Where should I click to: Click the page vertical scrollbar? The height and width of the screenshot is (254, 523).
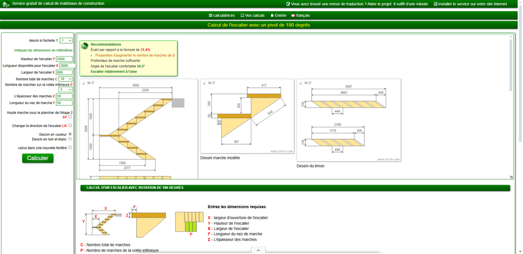click(520, 73)
